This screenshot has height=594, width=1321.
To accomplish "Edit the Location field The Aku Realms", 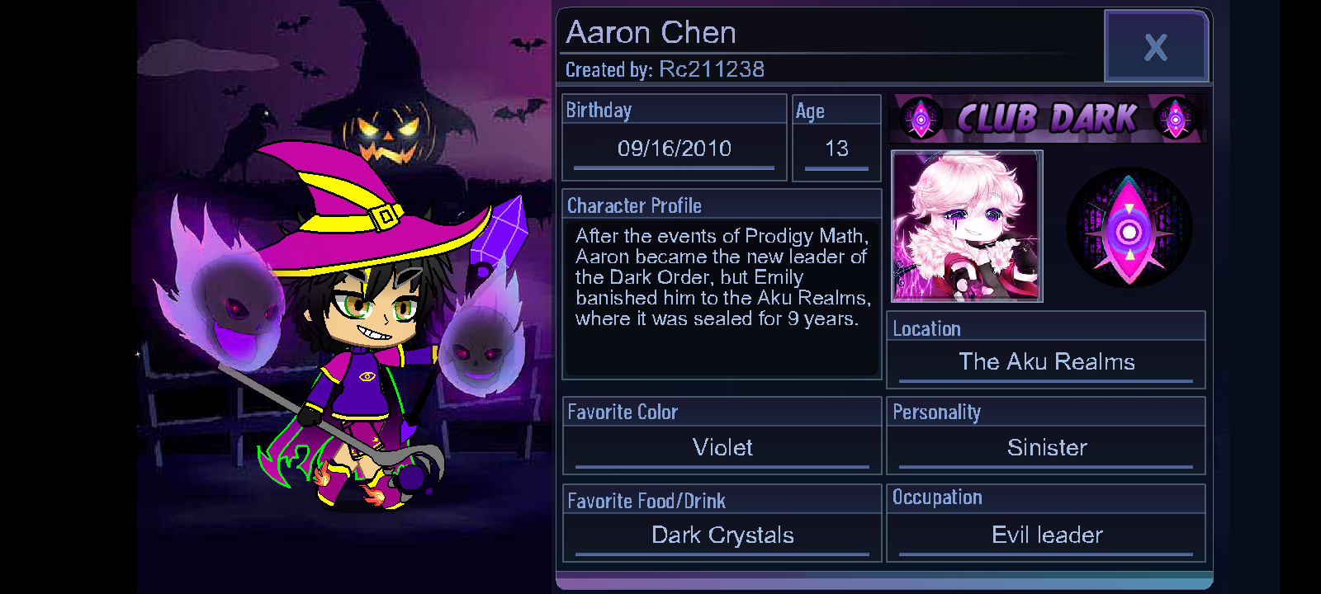I will pyautogui.click(x=1046, y=362).
